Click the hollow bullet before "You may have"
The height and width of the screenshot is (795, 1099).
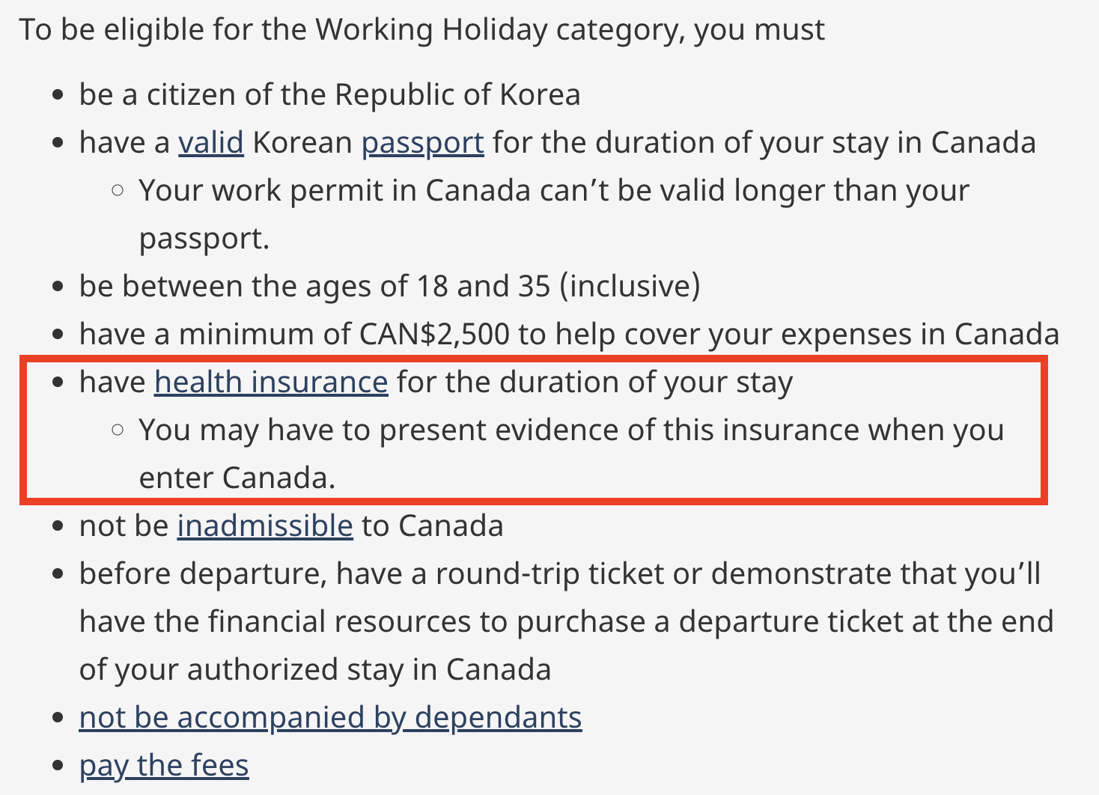[x=118, y=430]
